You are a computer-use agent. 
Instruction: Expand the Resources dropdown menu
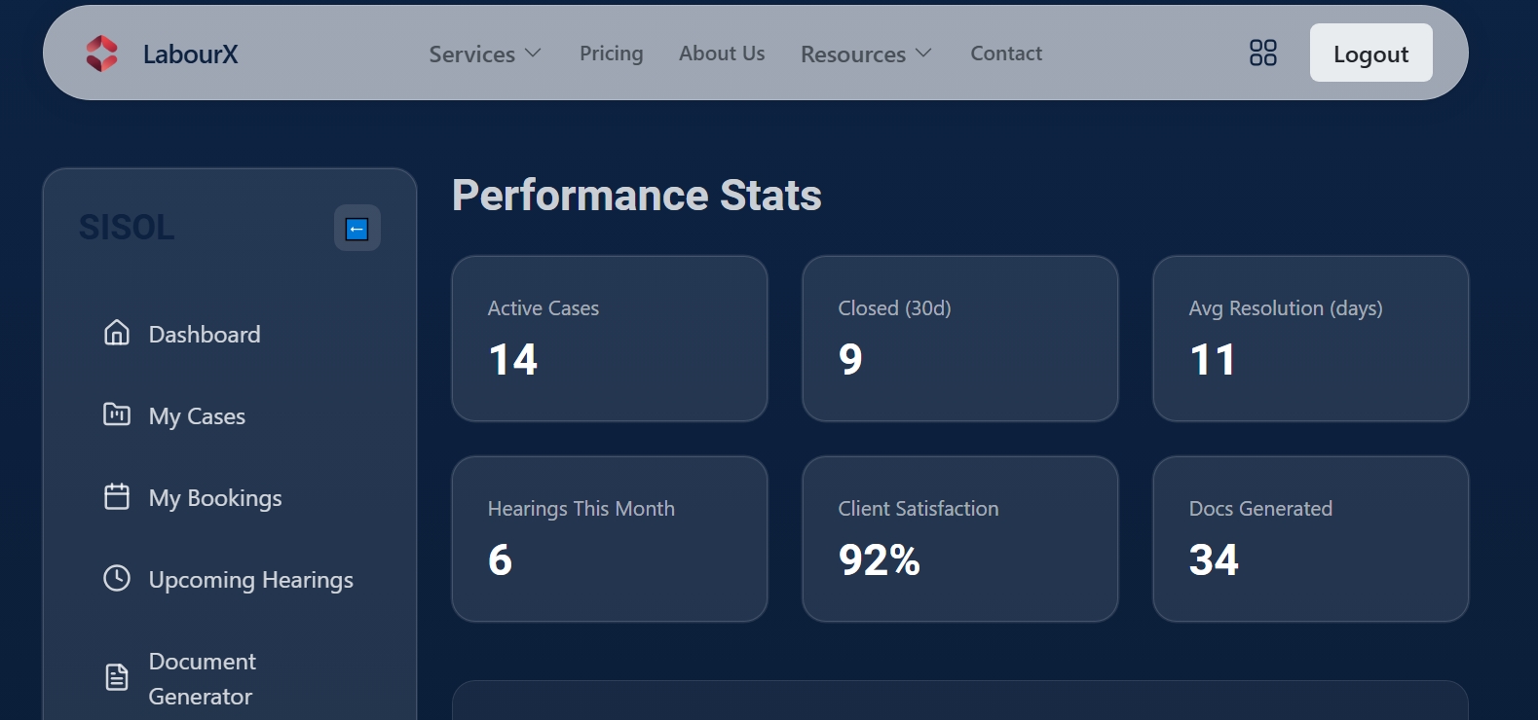(866, 54)
